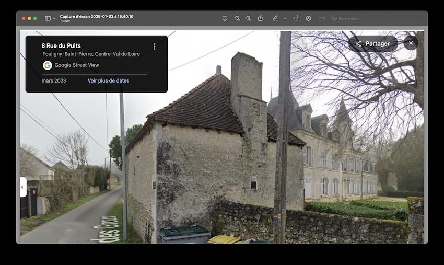The image size is (444, 265).
Task: Close Street View with the X icon
Action: 411,43
